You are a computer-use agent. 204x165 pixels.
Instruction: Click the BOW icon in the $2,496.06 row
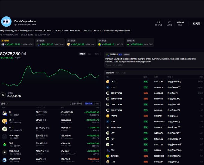click(108, 87)
